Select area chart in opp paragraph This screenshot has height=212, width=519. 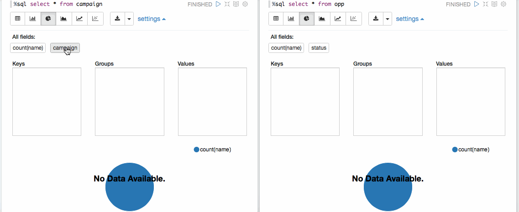[x=322, y=19]
